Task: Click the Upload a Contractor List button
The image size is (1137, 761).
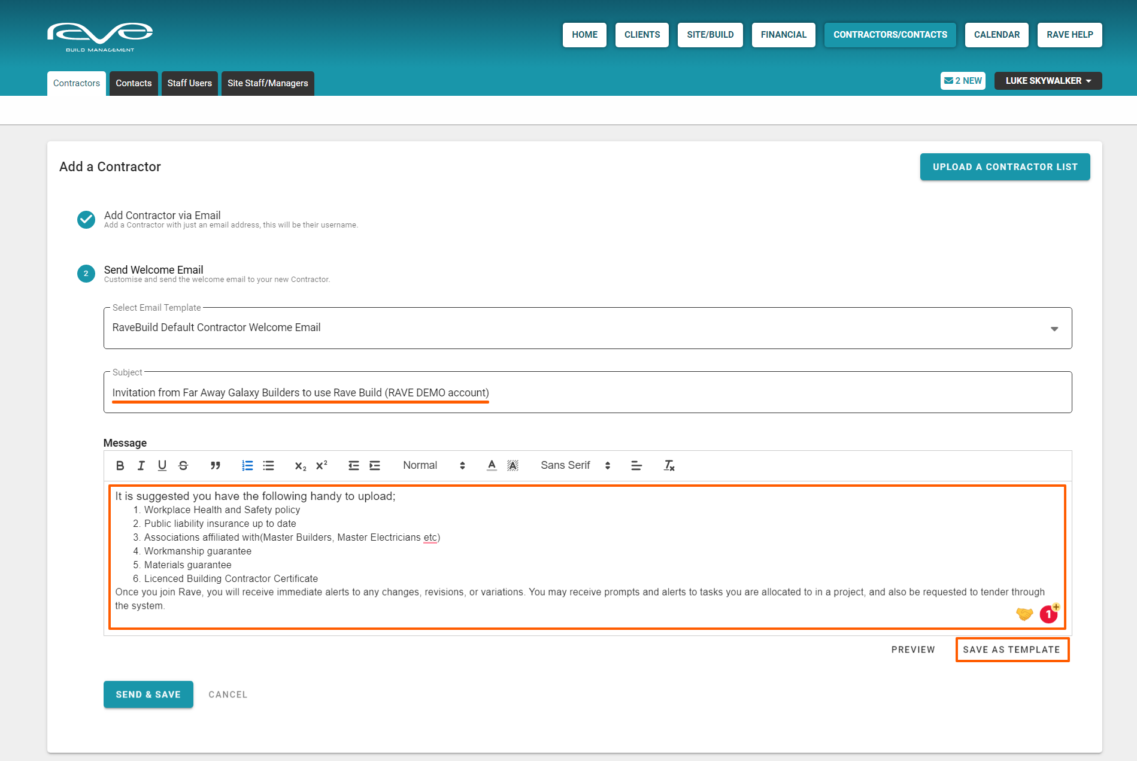Action: coord(1005,167)
